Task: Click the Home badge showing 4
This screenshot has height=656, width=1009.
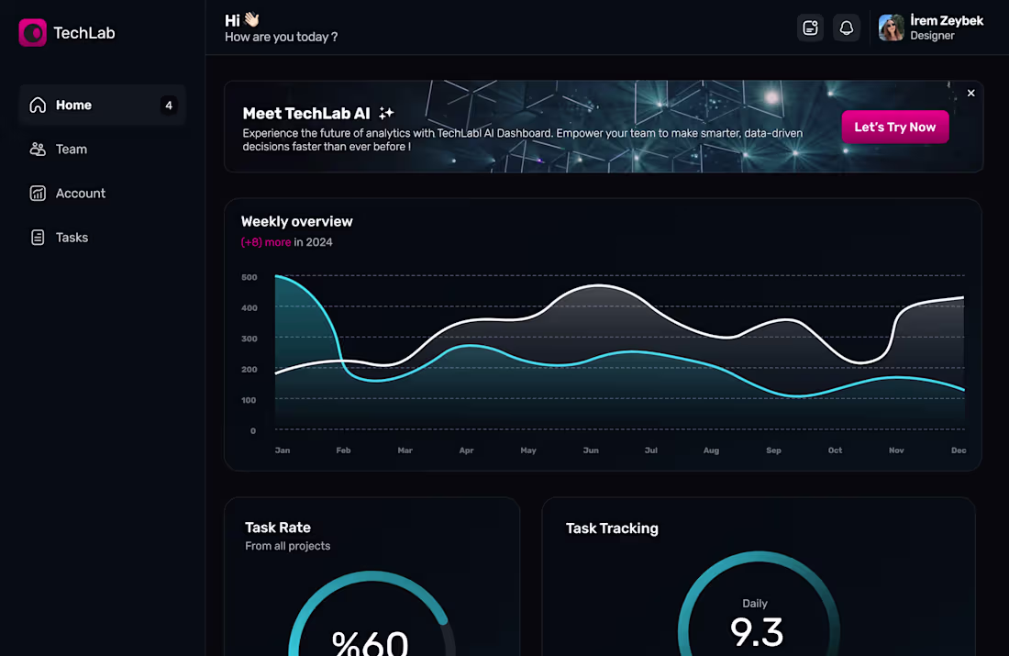Action: [169, 105]
